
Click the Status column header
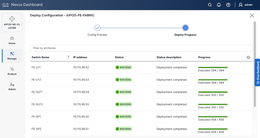[119, 57]
